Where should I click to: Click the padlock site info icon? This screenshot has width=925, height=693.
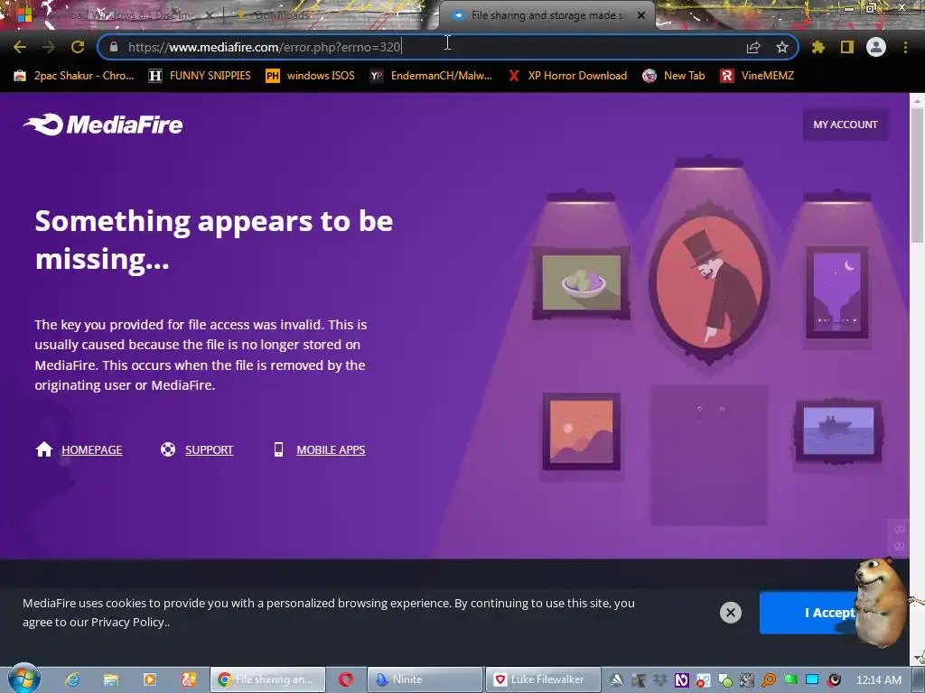click(x=114, y=47)
